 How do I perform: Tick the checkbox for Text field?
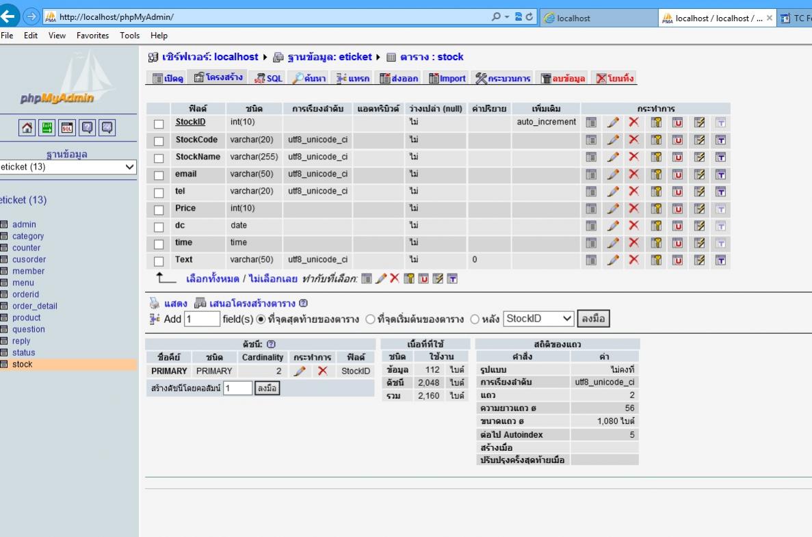[x=159, y=261]
